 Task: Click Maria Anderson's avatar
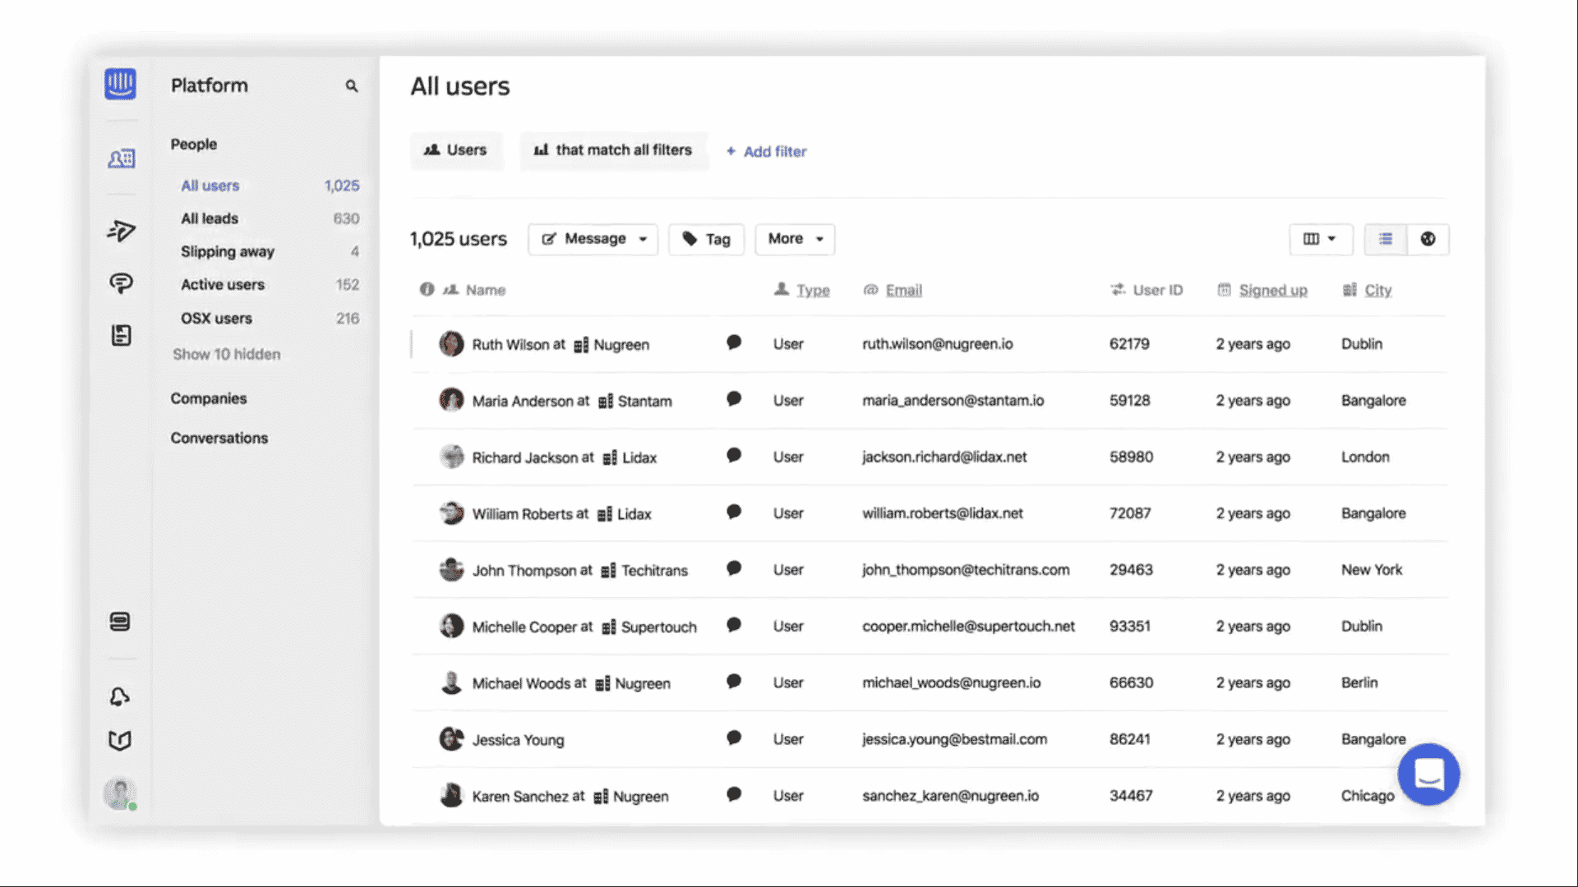(451, 400)
